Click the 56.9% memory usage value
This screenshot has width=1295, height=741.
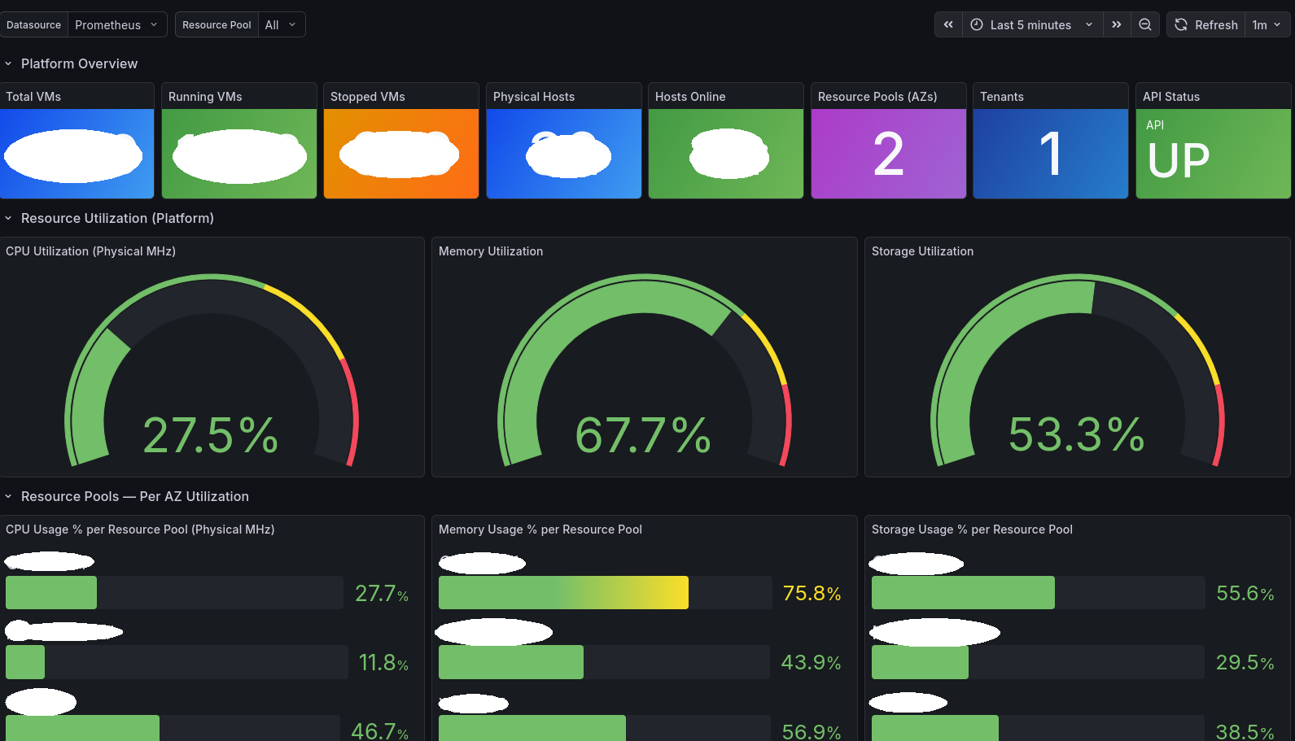812,731
